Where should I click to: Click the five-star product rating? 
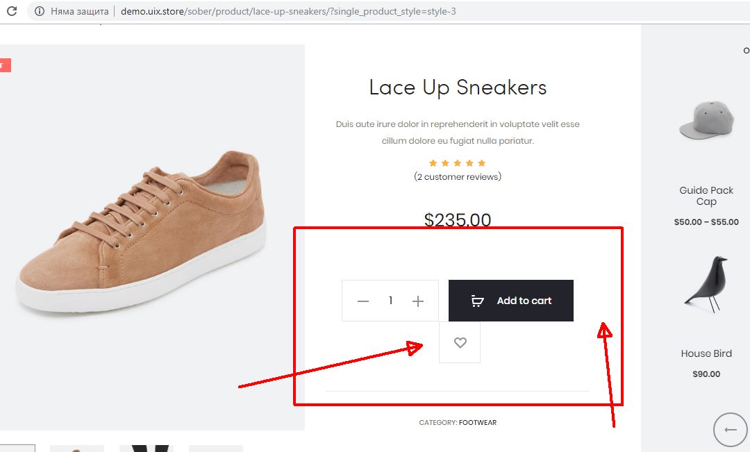457,163
